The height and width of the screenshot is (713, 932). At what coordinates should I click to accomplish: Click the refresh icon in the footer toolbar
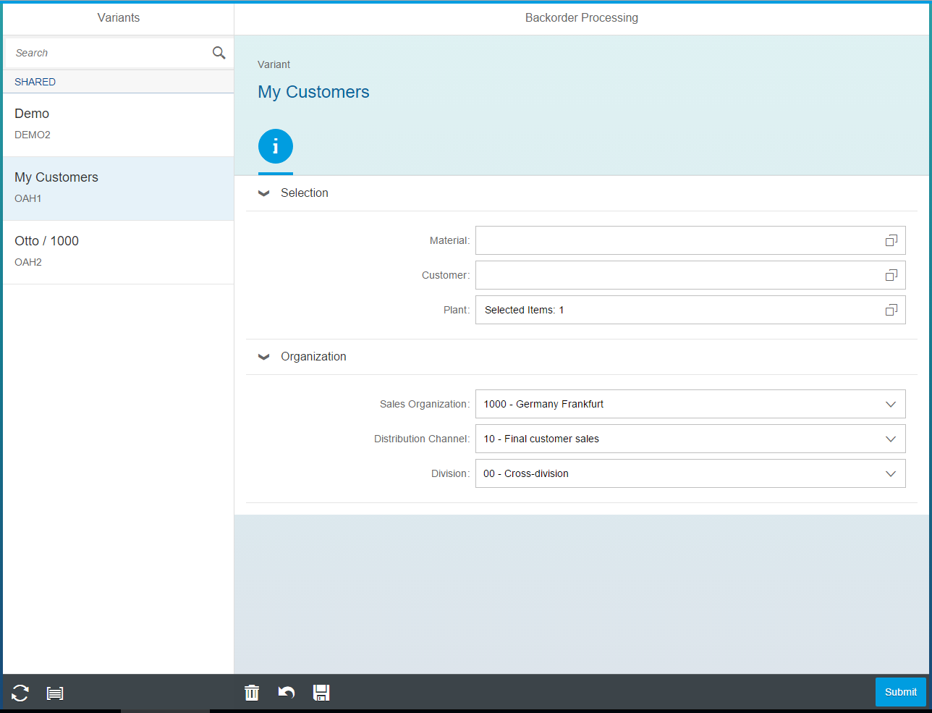[20, 693]
